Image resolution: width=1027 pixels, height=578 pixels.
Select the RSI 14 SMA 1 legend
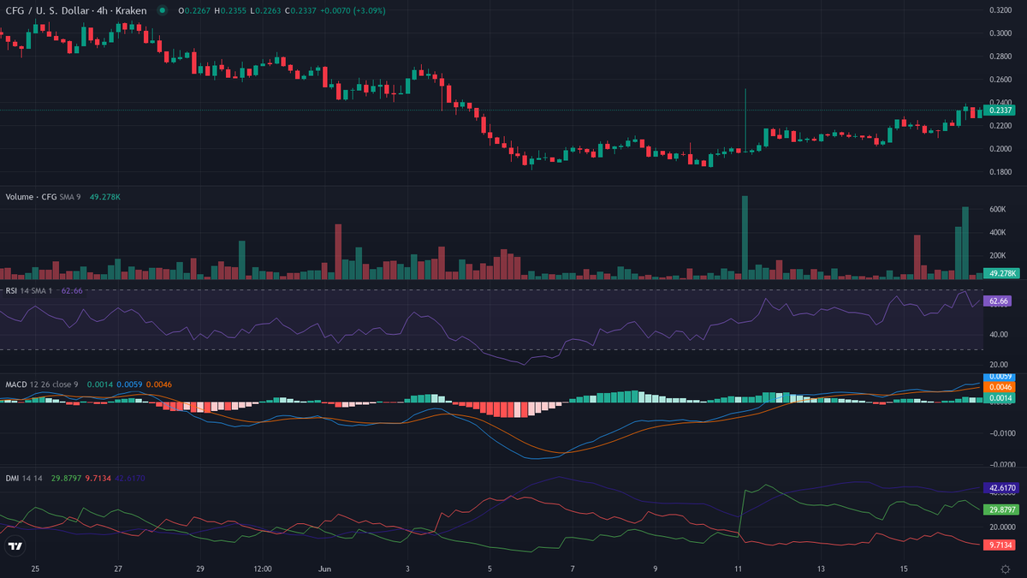[30, 291]
